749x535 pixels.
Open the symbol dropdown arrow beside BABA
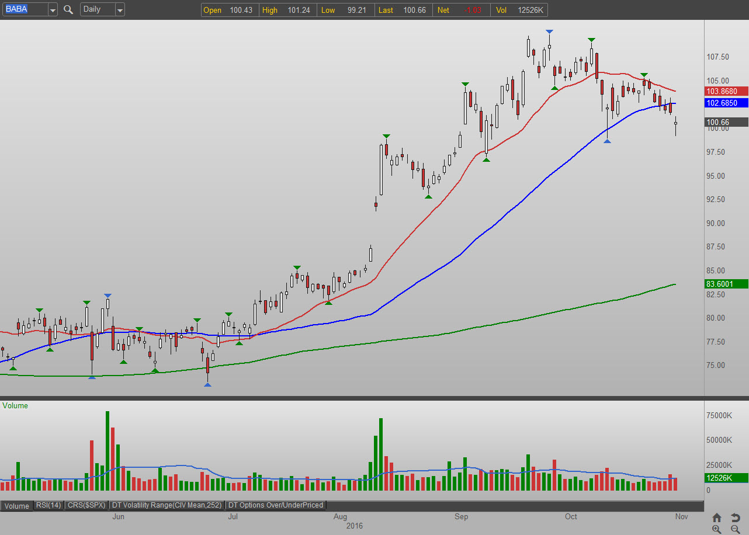point(53,10)
